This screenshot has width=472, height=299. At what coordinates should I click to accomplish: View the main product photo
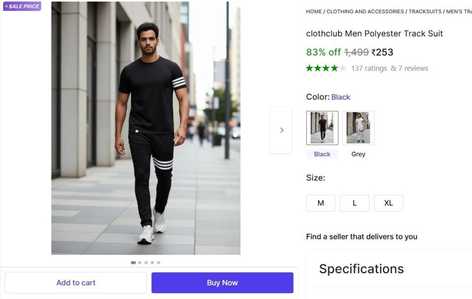146,128
